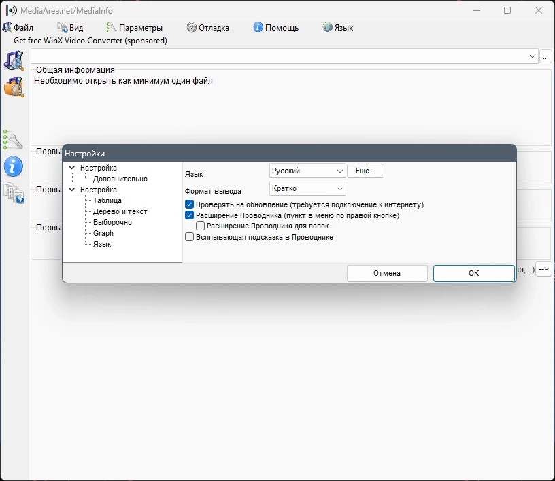Uncheck Проверять на обновление checkbox
The image size is (555, 481).
coord(189,204)
